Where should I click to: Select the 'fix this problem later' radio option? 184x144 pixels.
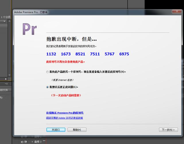coord(47,87)
